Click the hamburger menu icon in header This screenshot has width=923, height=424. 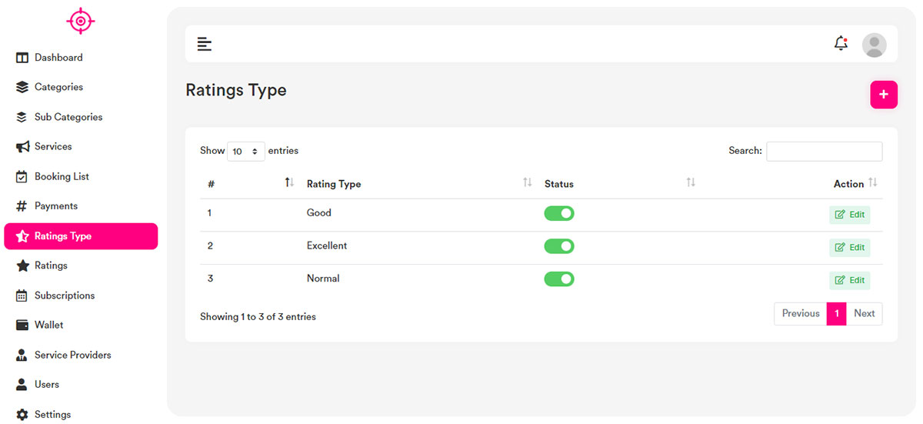tap(204, 44)
